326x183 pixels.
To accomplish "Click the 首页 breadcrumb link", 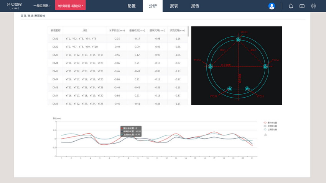I will [23, 16].
